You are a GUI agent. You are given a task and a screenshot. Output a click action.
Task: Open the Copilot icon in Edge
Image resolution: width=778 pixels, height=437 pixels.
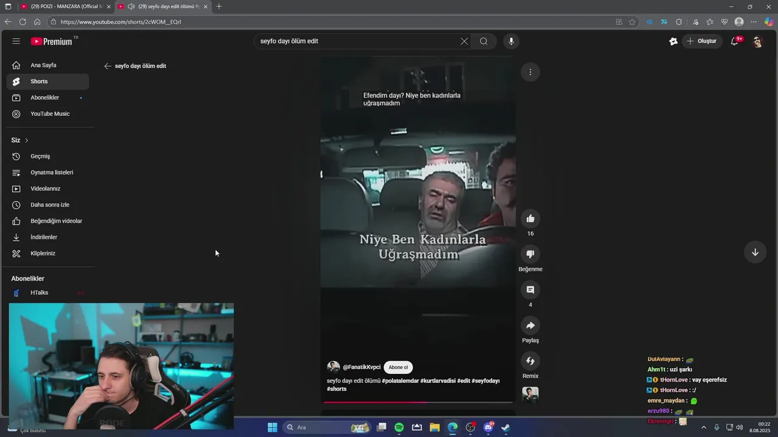(769, 22)
